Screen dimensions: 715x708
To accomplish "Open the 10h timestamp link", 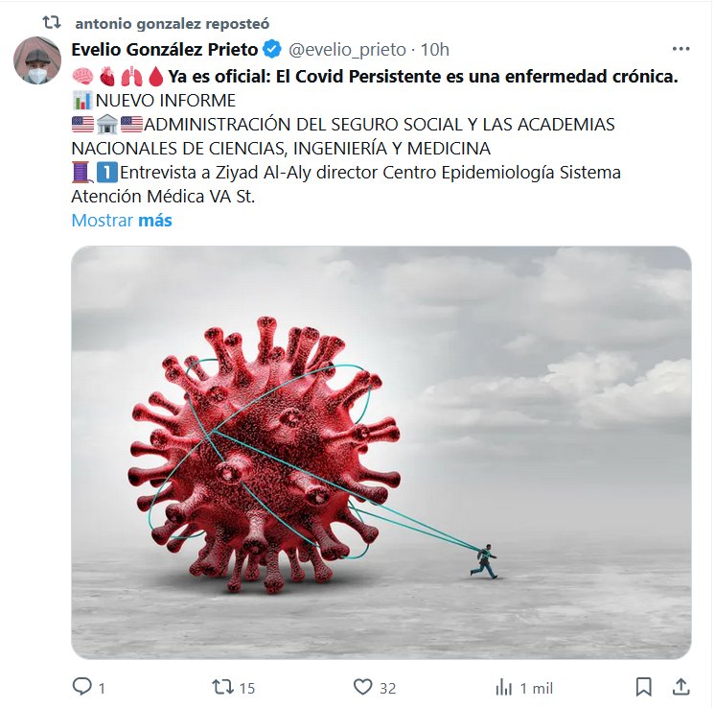I will pyautogui.click(x=434, y=49).
